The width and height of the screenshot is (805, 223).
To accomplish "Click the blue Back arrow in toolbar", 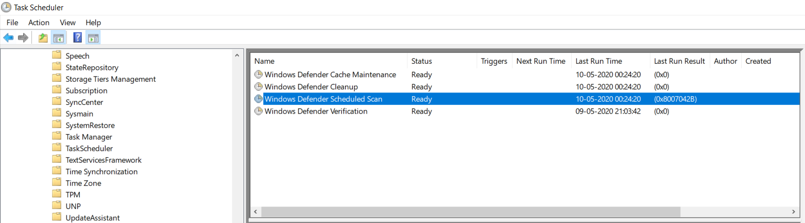I will pyautogui.click(x=8, y=38).
